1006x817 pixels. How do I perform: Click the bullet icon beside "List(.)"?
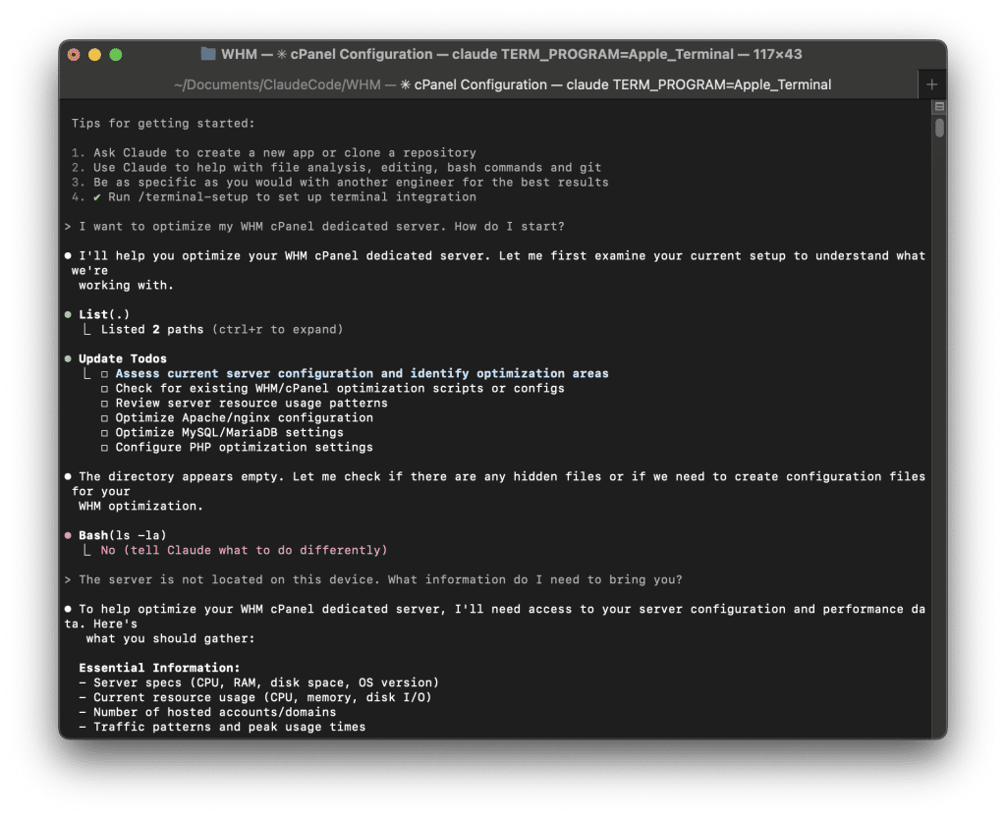click(x=67, y=314)
